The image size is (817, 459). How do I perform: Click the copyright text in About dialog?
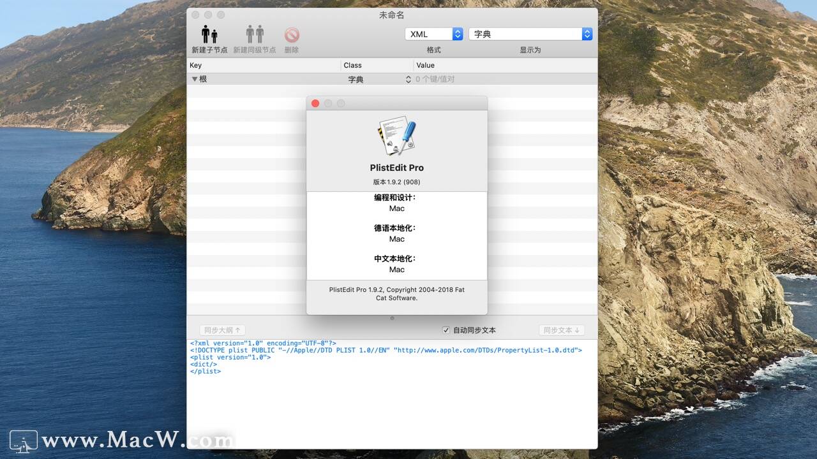coord(396,294)
